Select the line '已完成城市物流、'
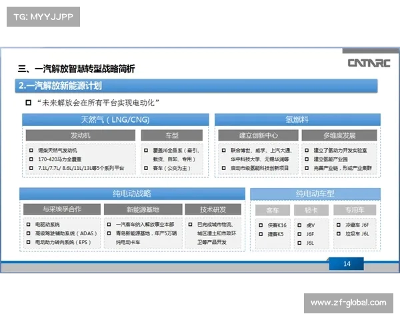 pos(215,224)
